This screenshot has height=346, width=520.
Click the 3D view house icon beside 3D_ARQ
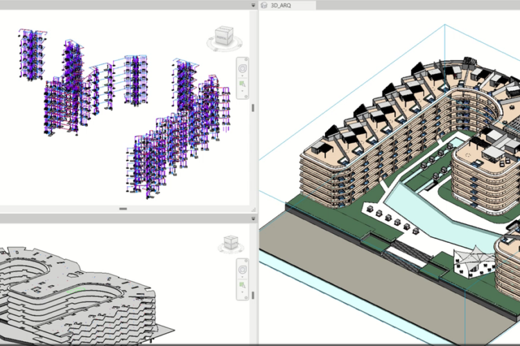264,4
